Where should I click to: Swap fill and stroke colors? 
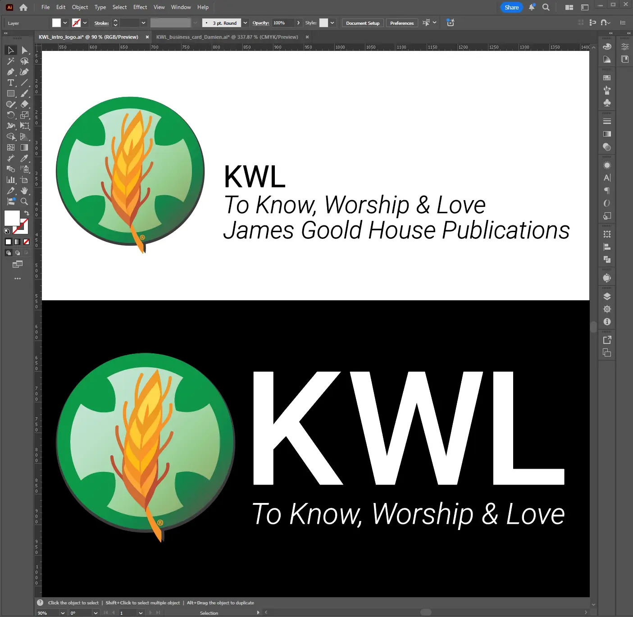pyautogui.click(x=27, y=213)
